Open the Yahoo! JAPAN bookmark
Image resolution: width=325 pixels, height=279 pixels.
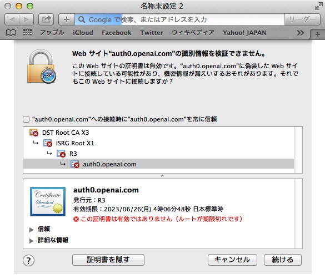click(x=244, y=33)
